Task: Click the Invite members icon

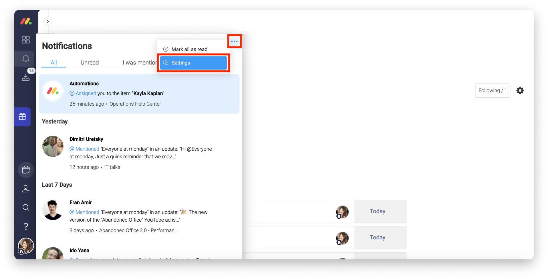Action: click(x=26, y=188)
